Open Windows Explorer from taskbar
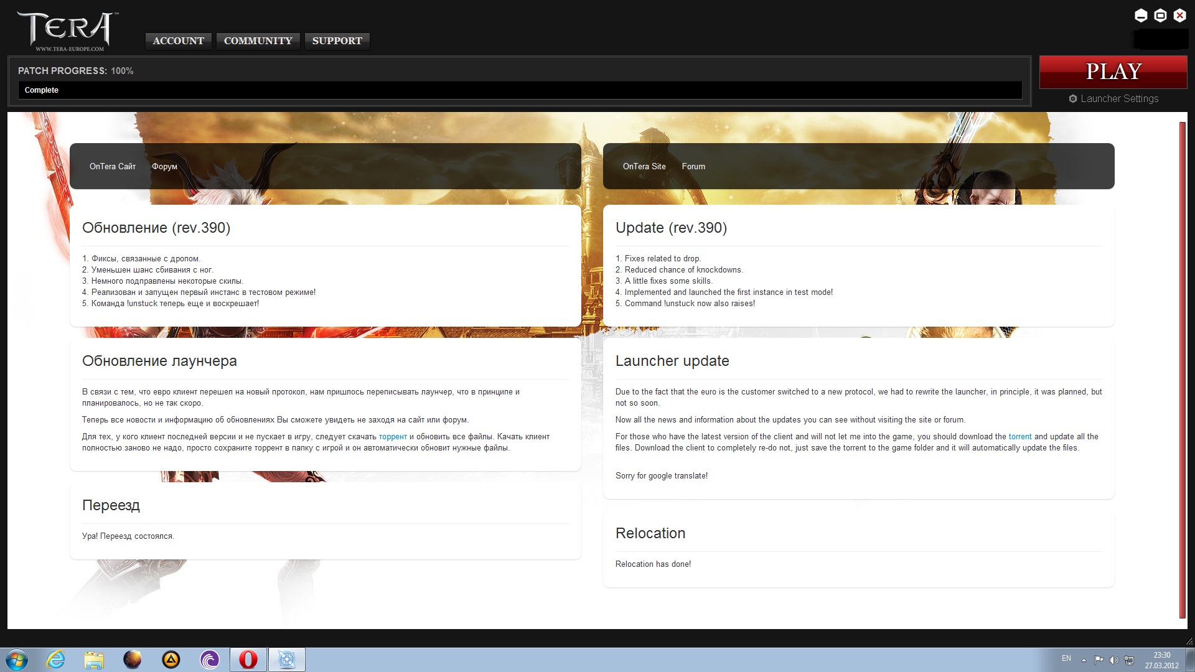 tap(94, 660)
